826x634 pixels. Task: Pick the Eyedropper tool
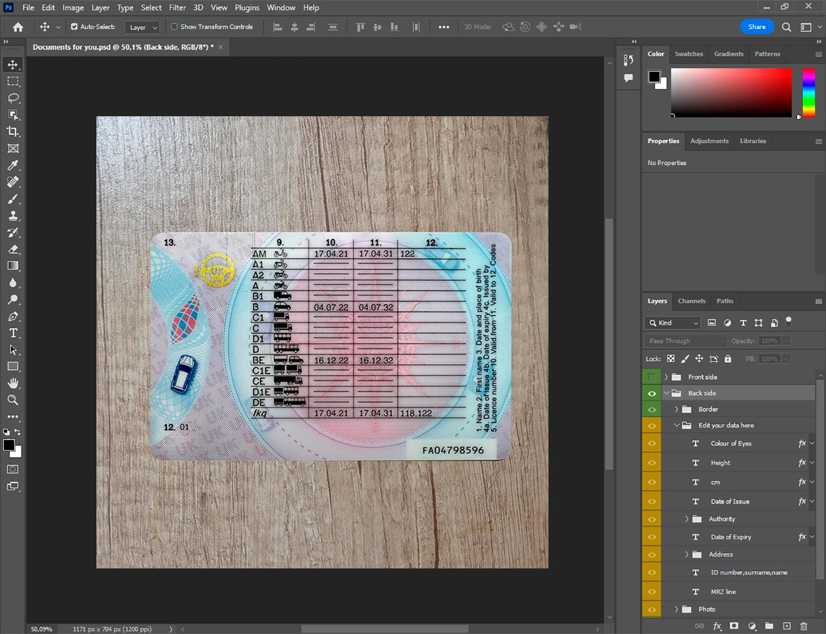(x=13, y=165)
